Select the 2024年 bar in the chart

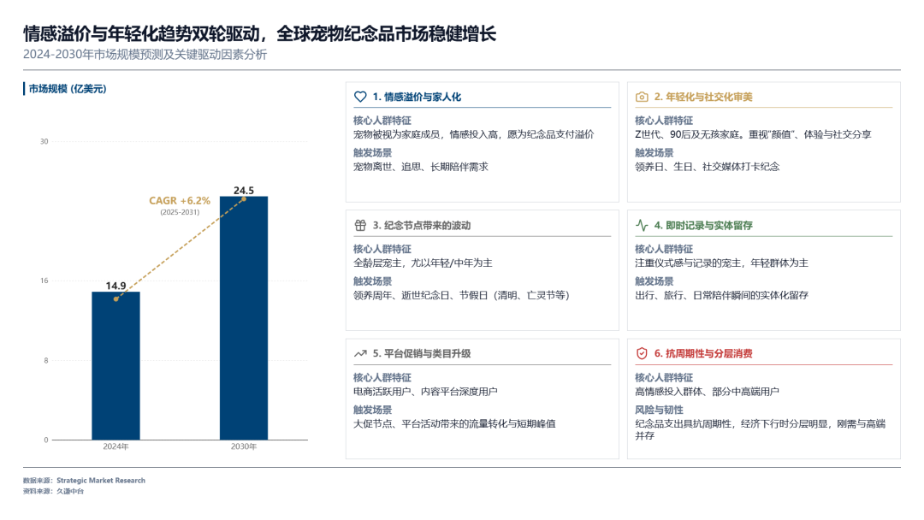coord(115,368)
